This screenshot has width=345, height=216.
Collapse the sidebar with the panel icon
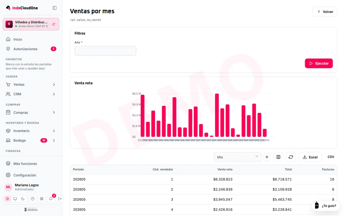coord(55,8)
